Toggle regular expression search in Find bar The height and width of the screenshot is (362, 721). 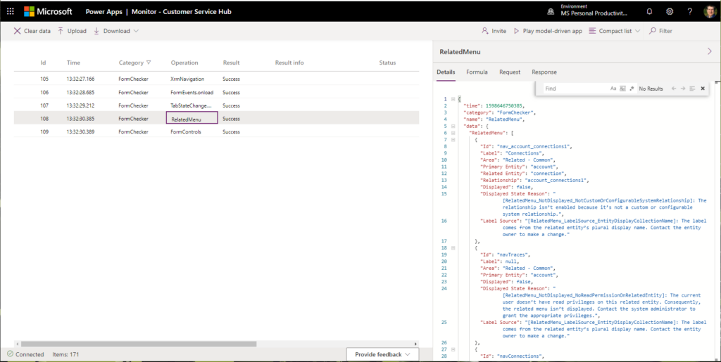(632, 89)
